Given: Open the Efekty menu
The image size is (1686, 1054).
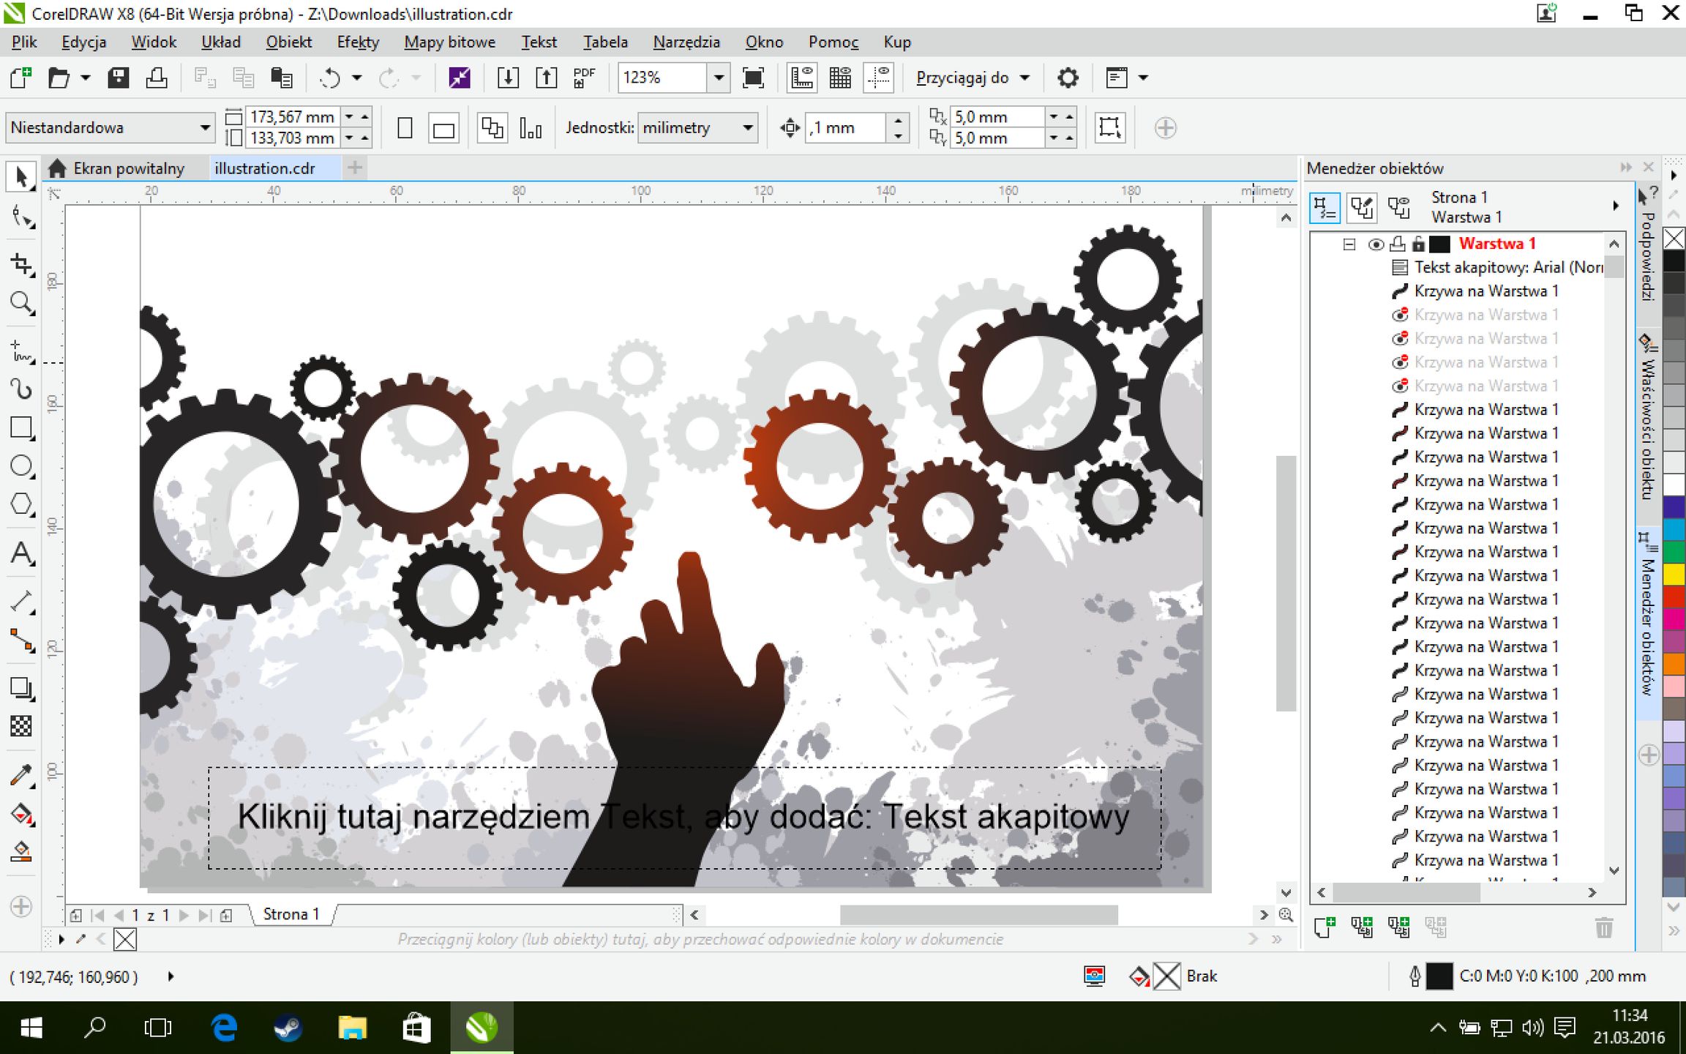Looking at the screenshot, I should [x=357, y=42].
